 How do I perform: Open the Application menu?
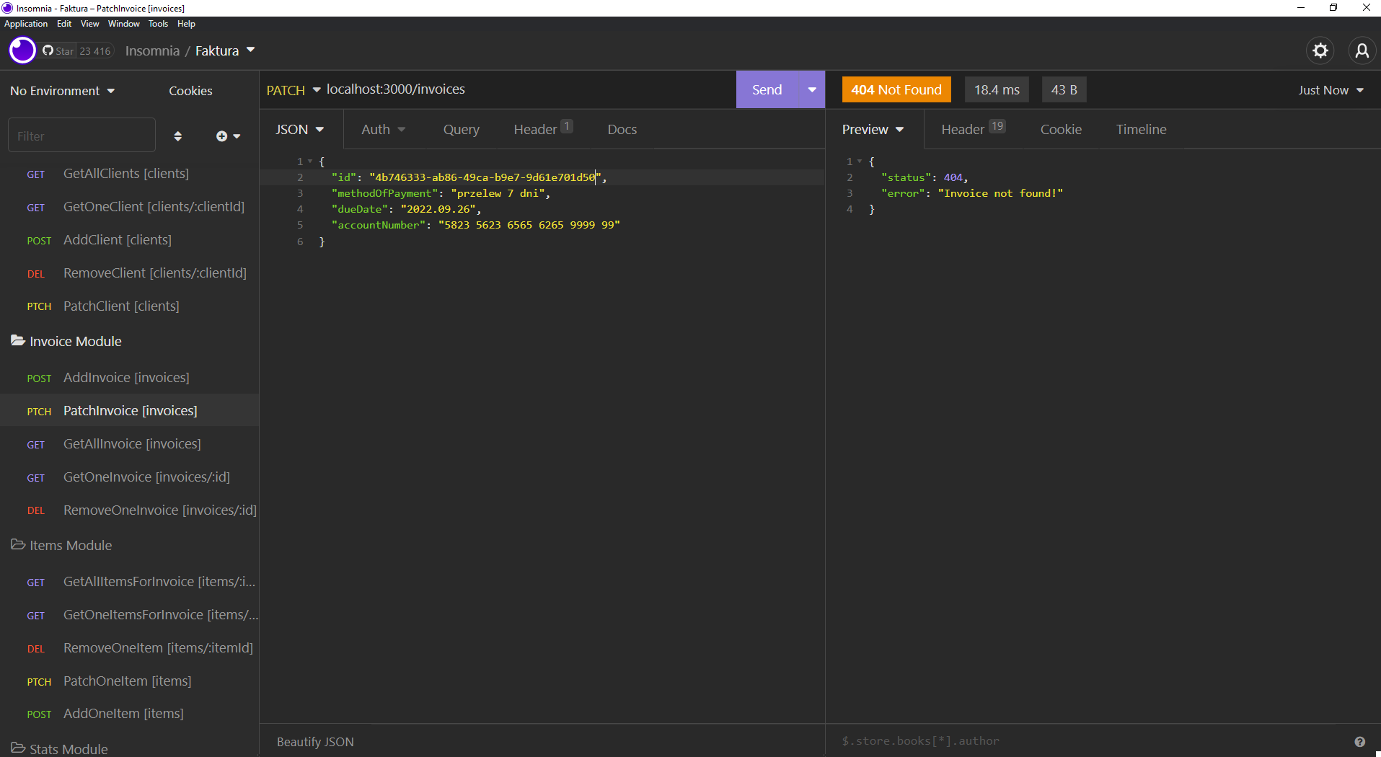[x=26, y=24]
